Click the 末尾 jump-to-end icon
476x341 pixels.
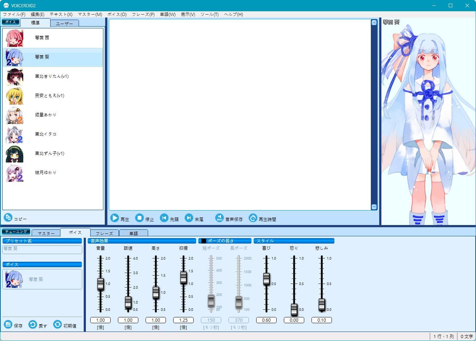pos(189,218)
